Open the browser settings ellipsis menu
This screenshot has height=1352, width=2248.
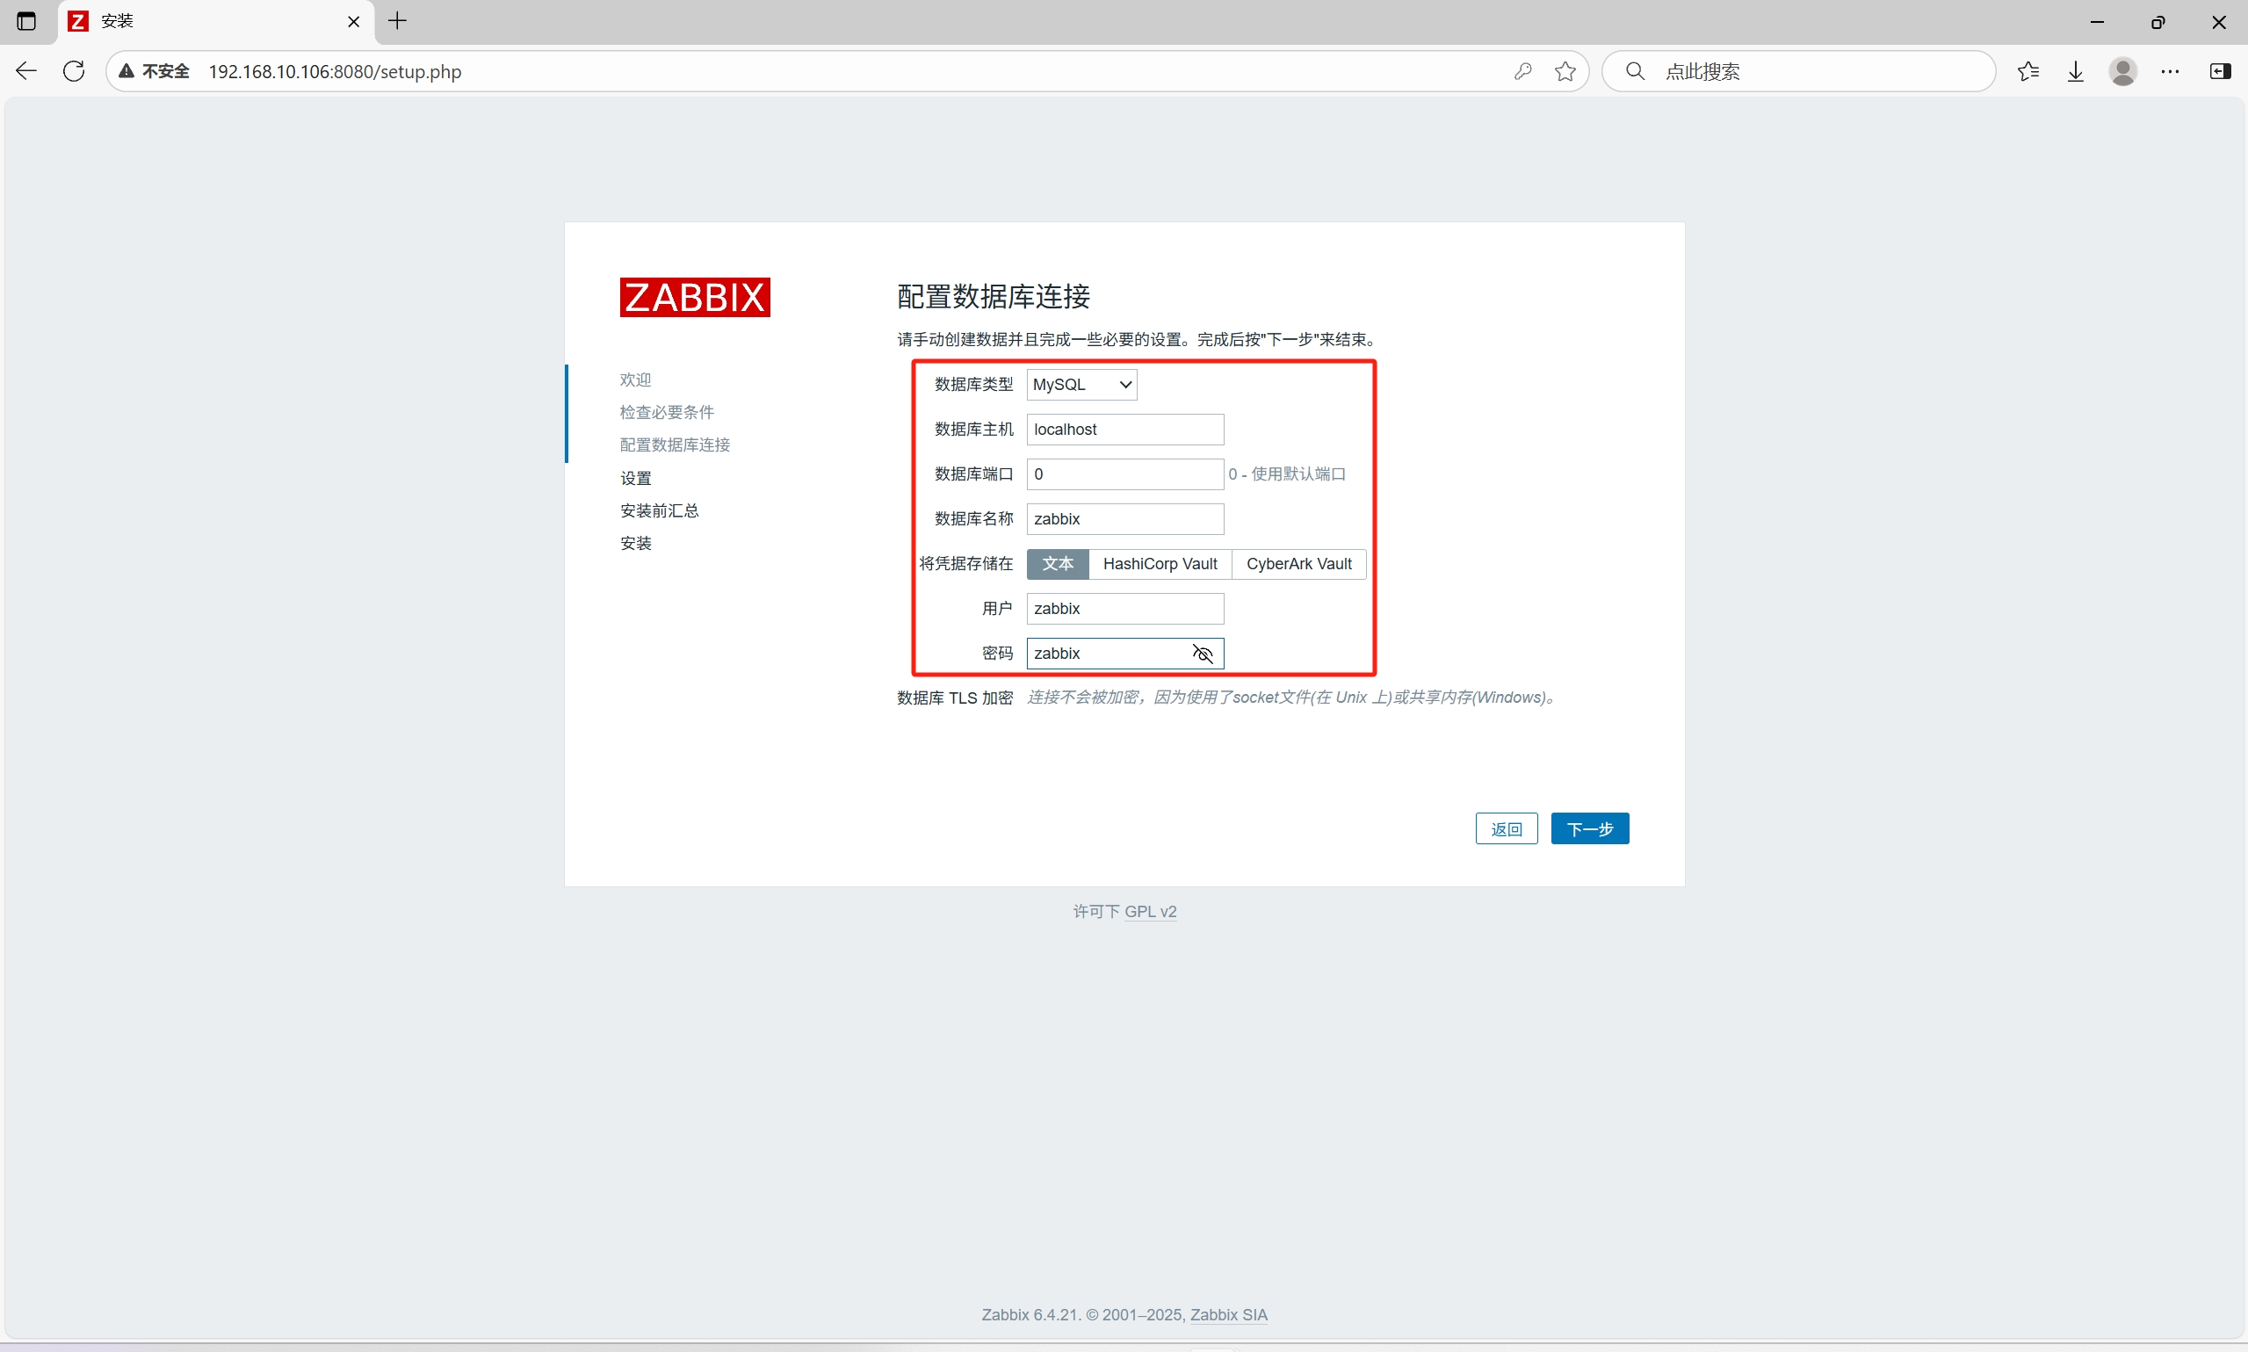click(x=2171, y=71)
